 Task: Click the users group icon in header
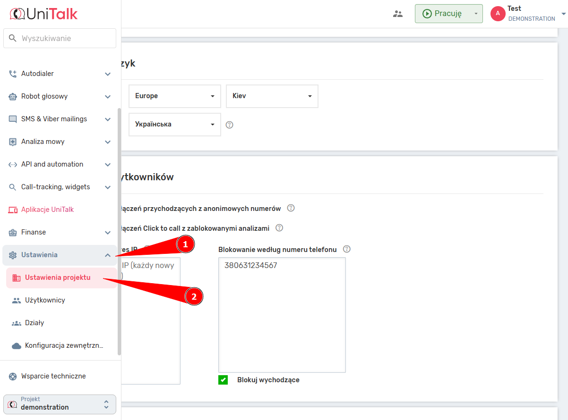[398, 14]
